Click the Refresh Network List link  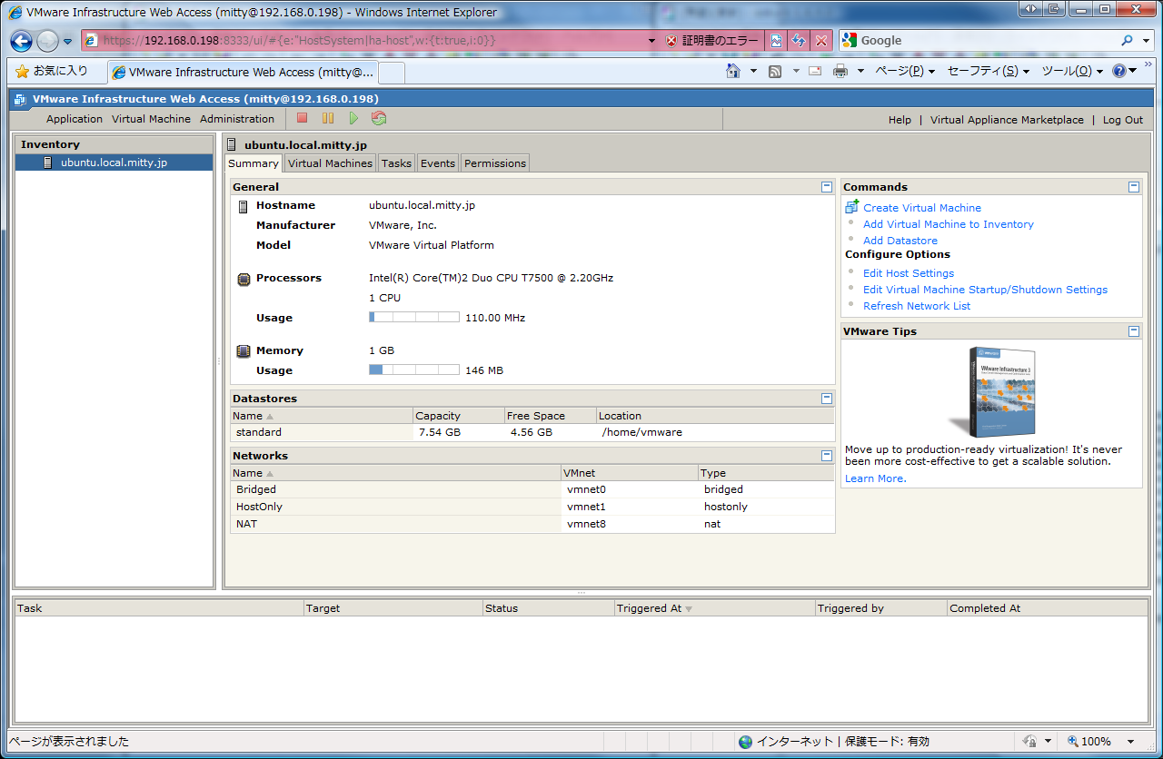pos(917,306)
